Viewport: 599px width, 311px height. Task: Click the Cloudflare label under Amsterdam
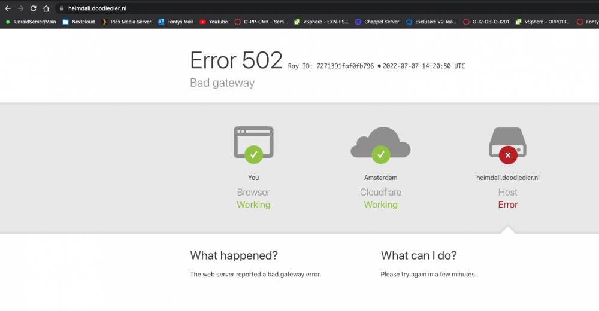(380, 193)
